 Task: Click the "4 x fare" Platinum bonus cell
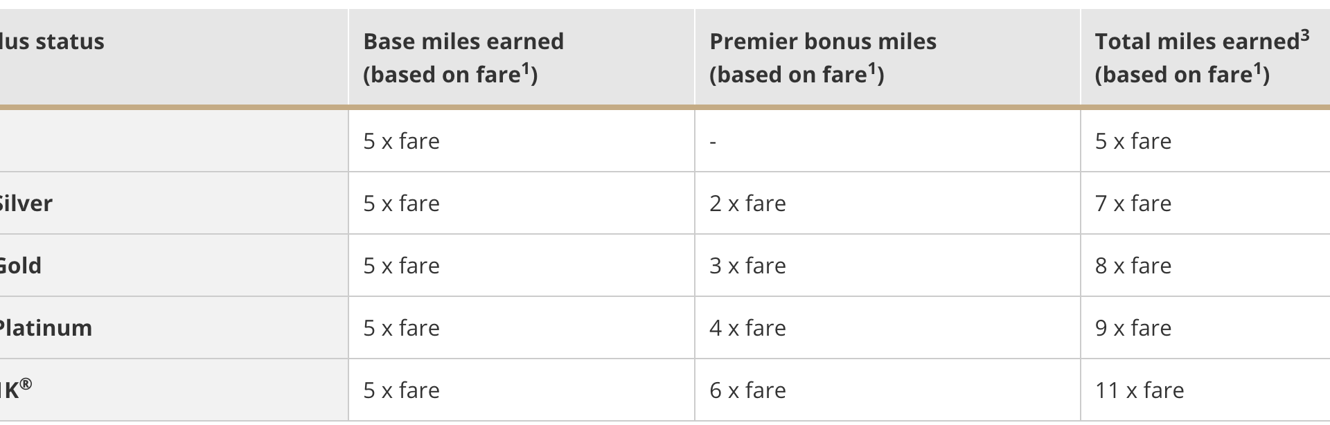[x=747, y=328]
